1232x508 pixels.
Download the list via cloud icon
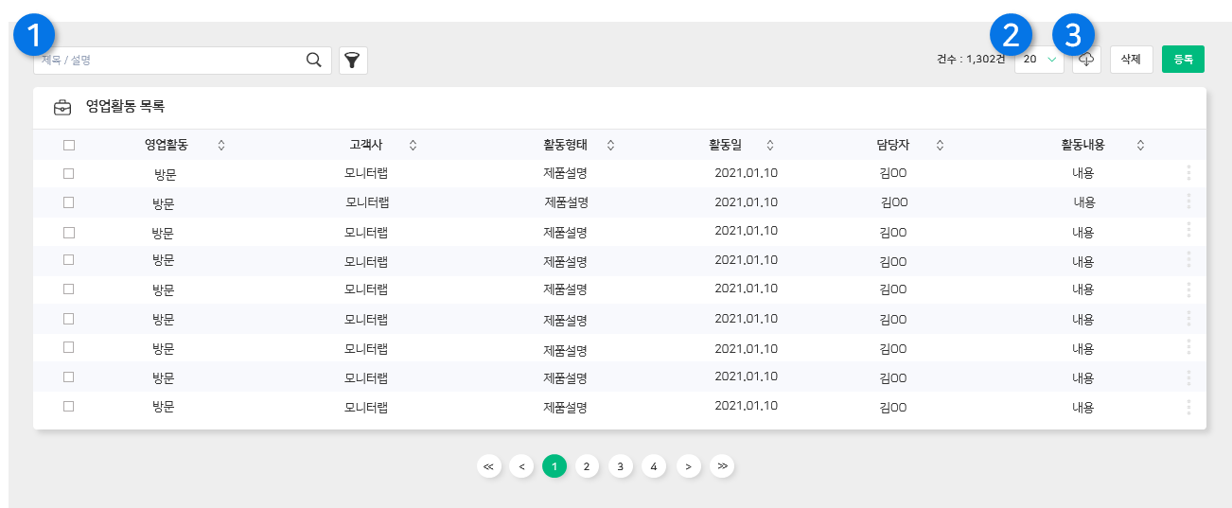click(x=1086, y=60)
